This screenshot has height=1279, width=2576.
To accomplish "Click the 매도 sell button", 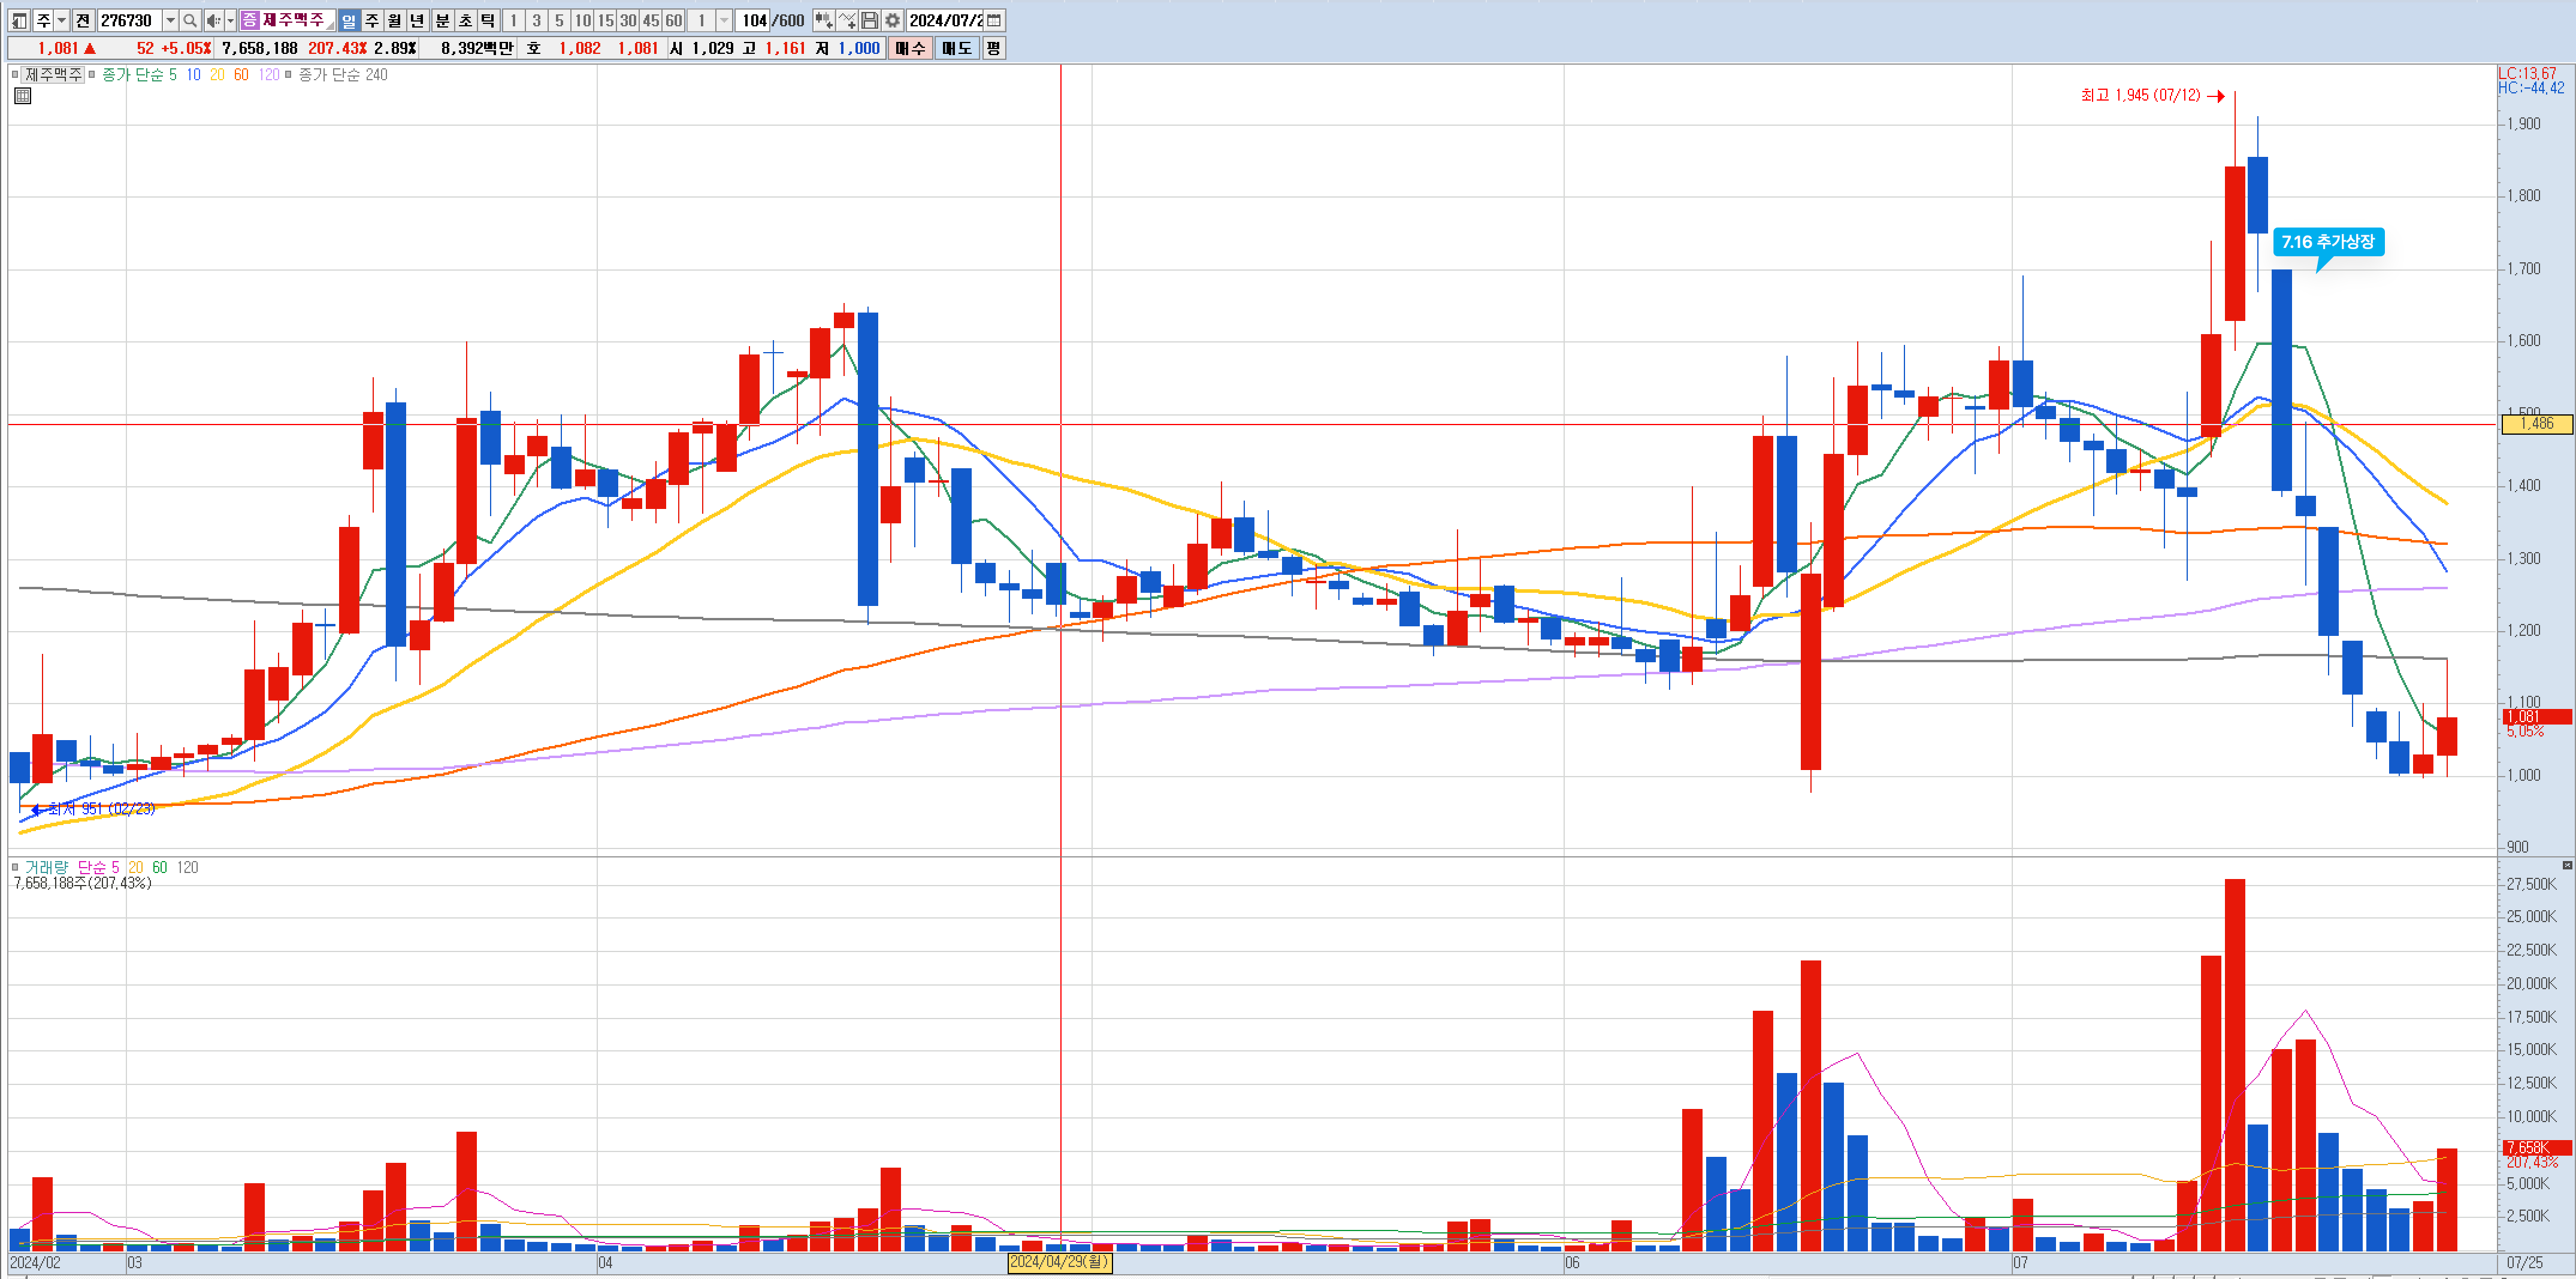I will tap(957, 48).
